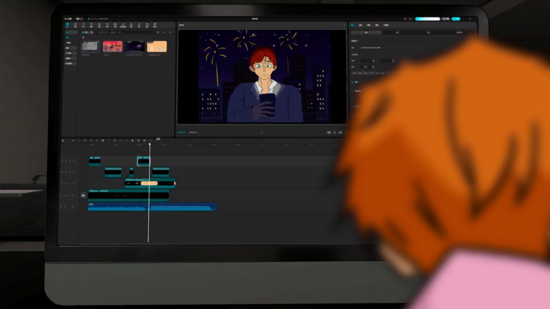Select the pink sunset thumbnail in media bin

click(x=112, y=46)
